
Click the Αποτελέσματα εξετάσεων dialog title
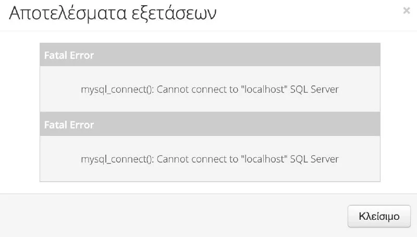tap(113, 14)
